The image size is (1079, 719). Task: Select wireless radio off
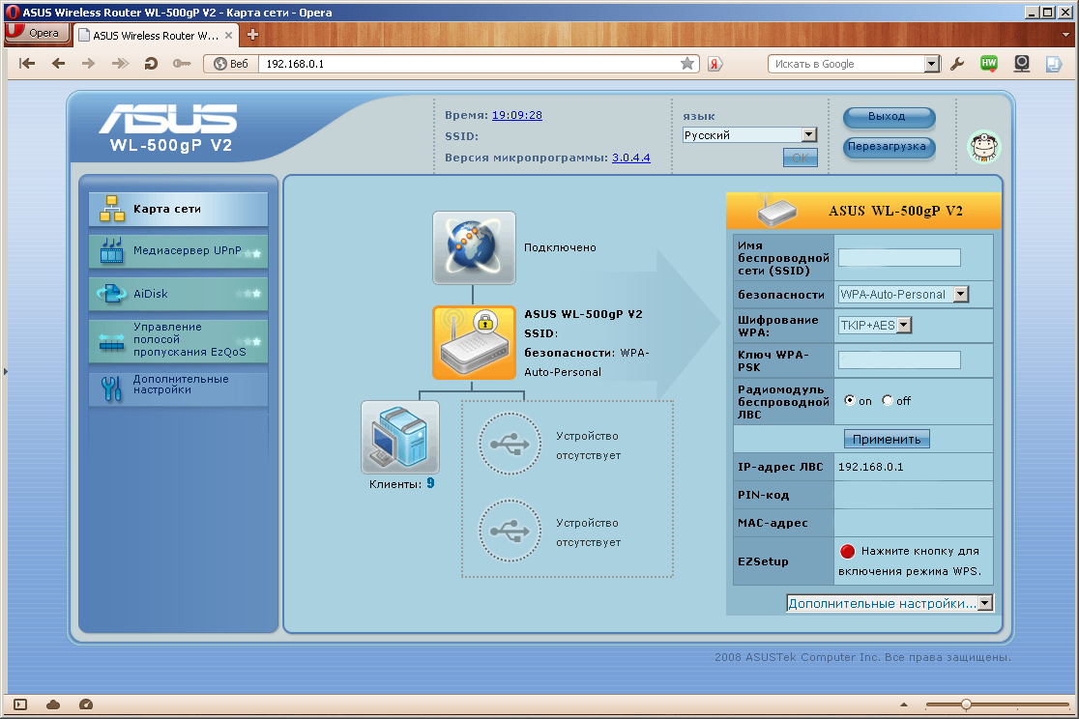[x=888, y=400]
